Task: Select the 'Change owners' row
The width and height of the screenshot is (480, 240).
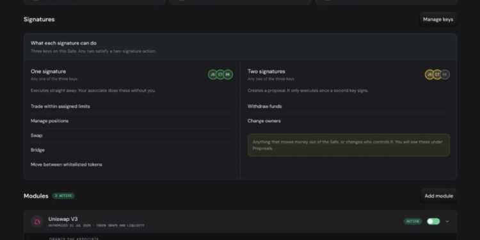Action: [349, 121]
